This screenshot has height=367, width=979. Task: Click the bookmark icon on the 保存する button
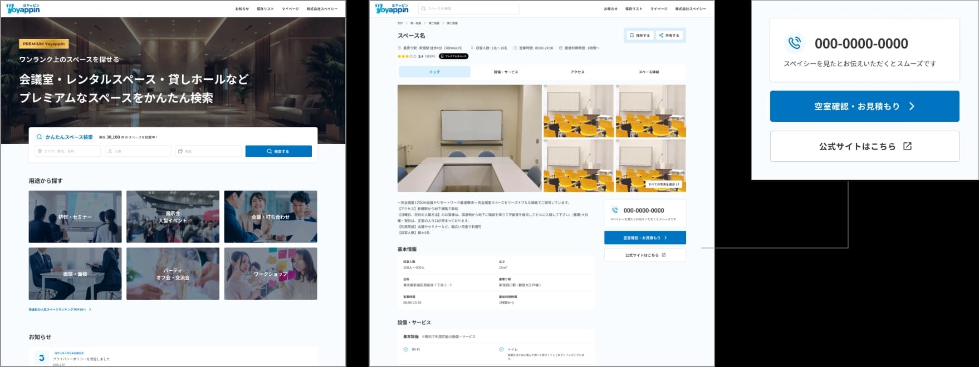pos(632,36)
